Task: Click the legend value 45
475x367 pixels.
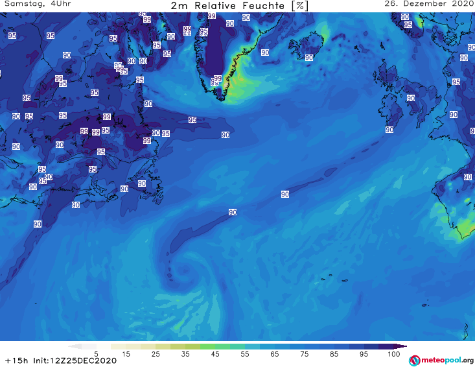Action: [x=215, y=354]
